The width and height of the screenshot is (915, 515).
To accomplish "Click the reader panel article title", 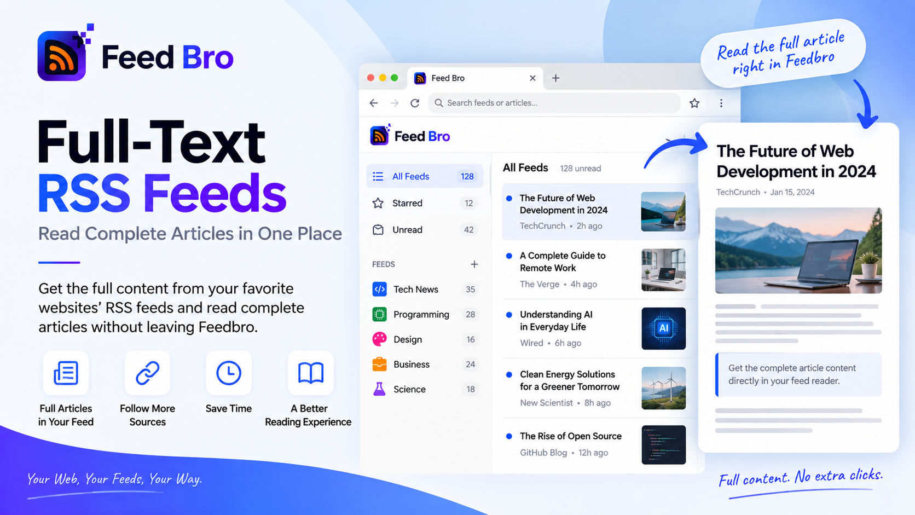I will point(796,161).
